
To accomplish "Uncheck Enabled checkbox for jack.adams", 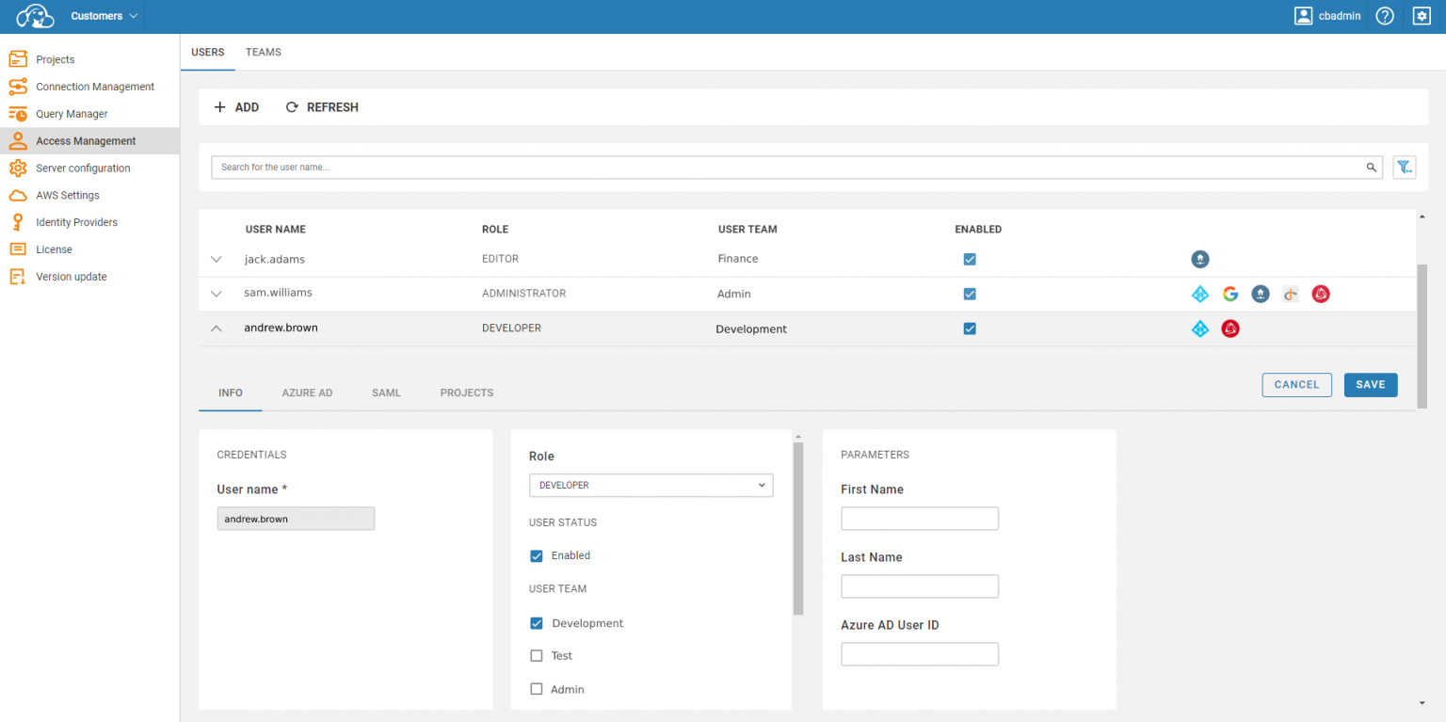I will [x=970, y=259].
